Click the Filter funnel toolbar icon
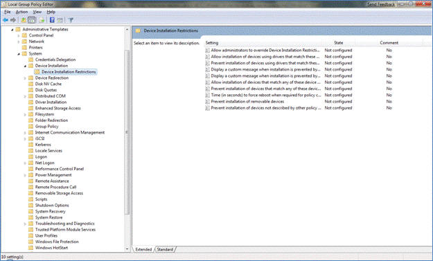This screenshot has height=261, width=433. pyautogui.click(x=71, y=20)
